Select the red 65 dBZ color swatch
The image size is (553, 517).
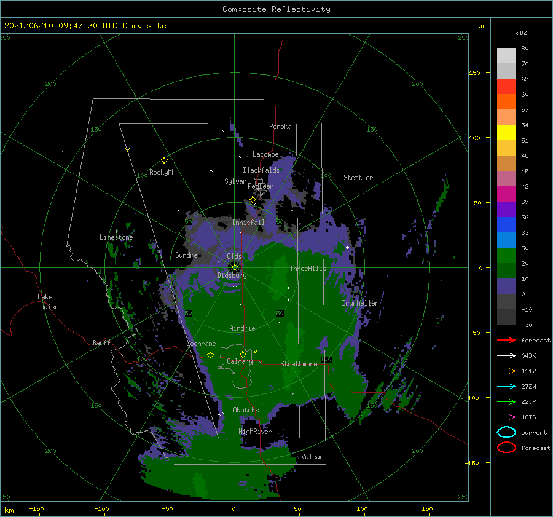(x=506, y=87)
